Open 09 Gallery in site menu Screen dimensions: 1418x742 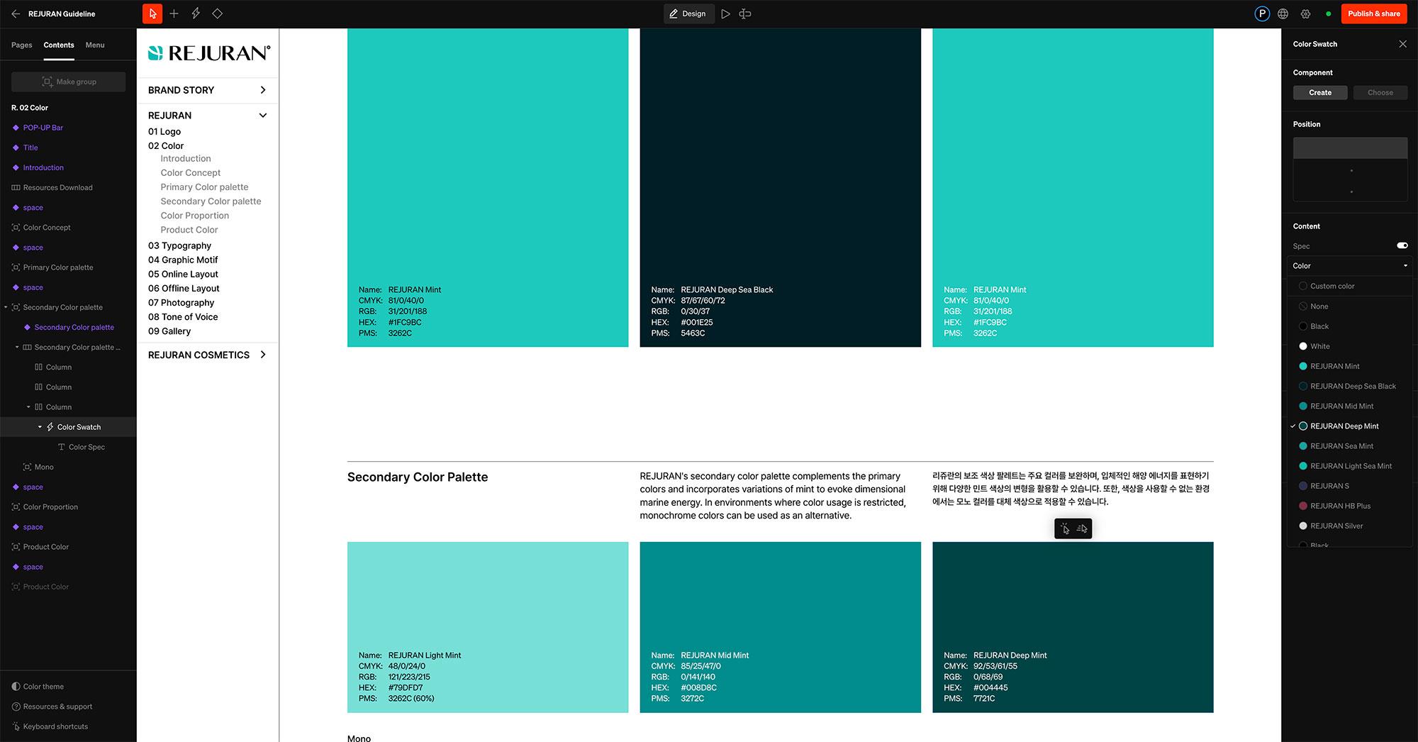coord(169,331)
